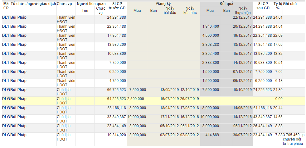The width and height of the screenshot is (306, 148).
Task: Open DL1 stock code in the 22/12/2017 row
Action: pos(6,17)
